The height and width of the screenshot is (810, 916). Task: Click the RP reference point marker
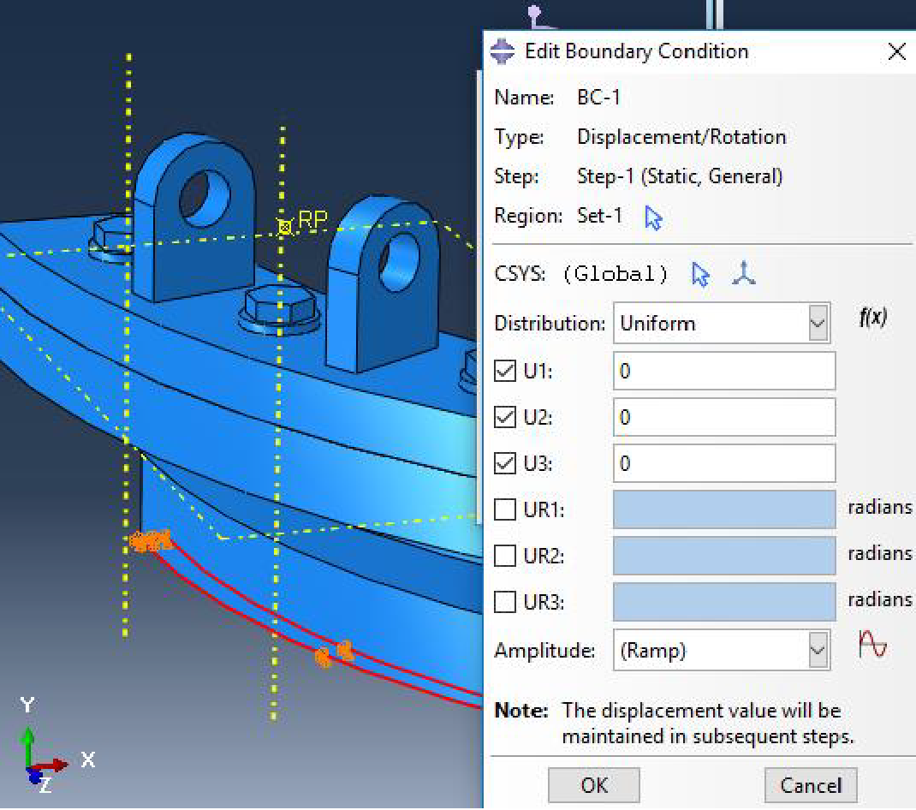click(284, 227)
